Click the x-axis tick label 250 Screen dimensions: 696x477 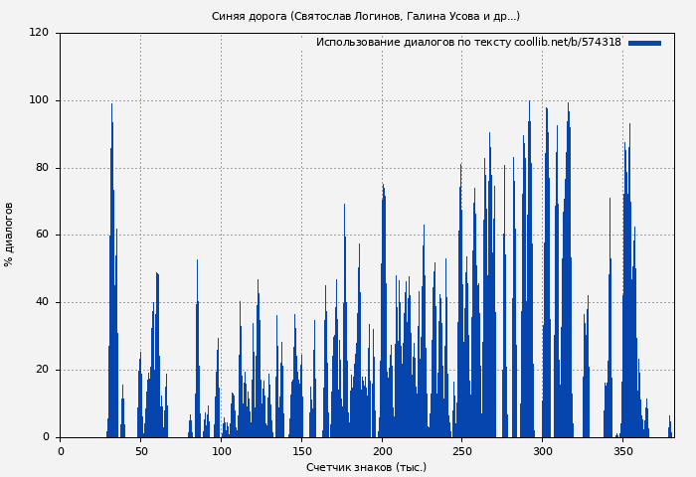[462, 451]
